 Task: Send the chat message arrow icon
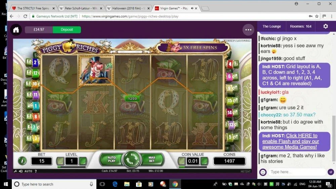tap(331, 172)
